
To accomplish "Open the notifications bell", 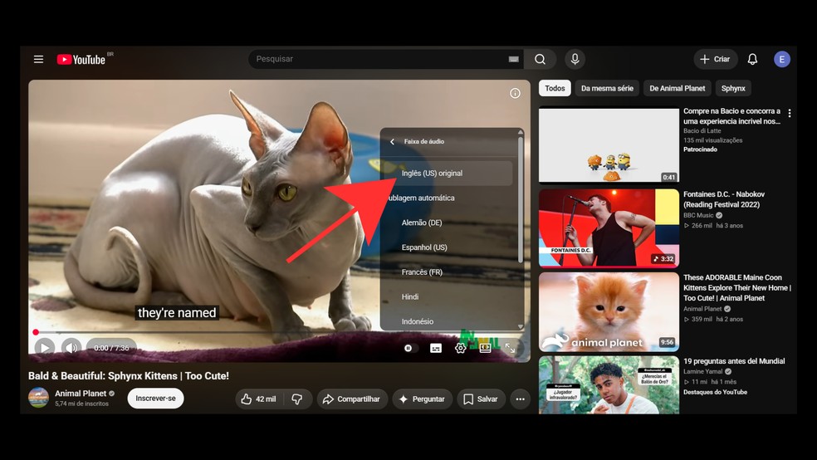I will tap(752, 60).
